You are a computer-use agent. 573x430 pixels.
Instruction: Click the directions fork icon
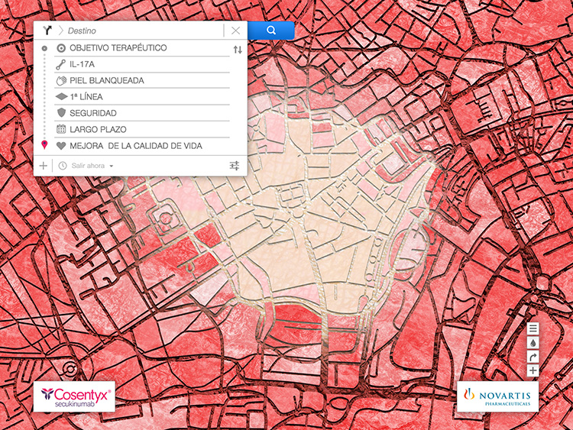(x=47, y=31)
